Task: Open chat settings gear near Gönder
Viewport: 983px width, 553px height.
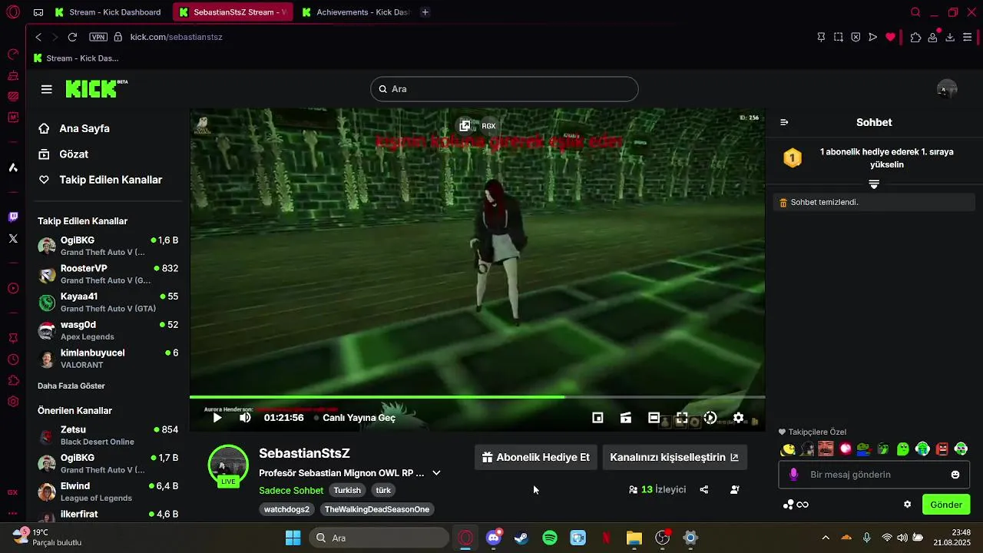Action: click(907, 505)
